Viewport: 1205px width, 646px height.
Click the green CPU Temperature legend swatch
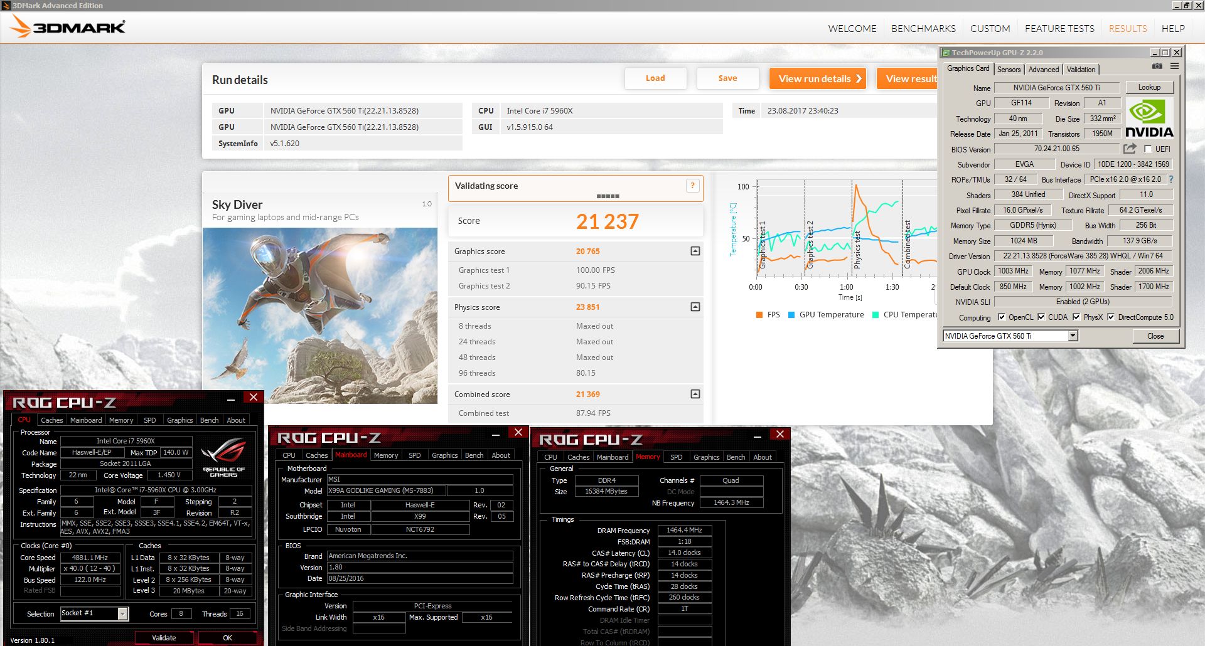(x=876, y=315)
